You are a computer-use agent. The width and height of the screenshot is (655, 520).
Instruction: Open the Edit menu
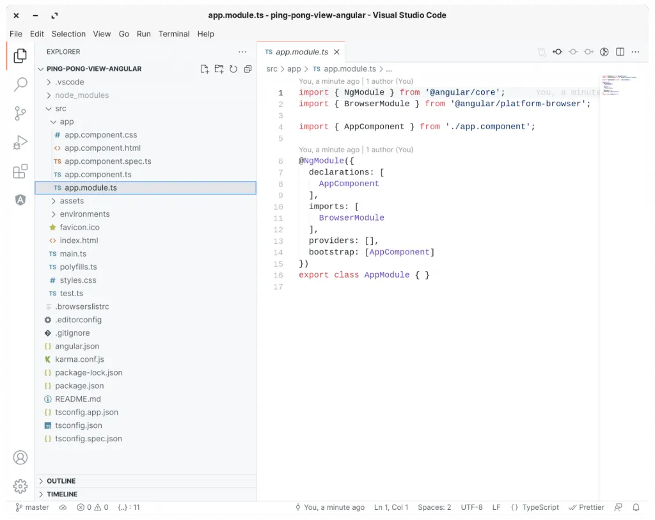pyautogui.click(x=36, y=34)
